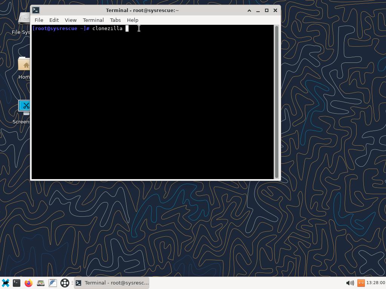Open Firefox from the taskbar
This screenshot has height=289, width=386.
pyautogui.click(x=29, y=283)
